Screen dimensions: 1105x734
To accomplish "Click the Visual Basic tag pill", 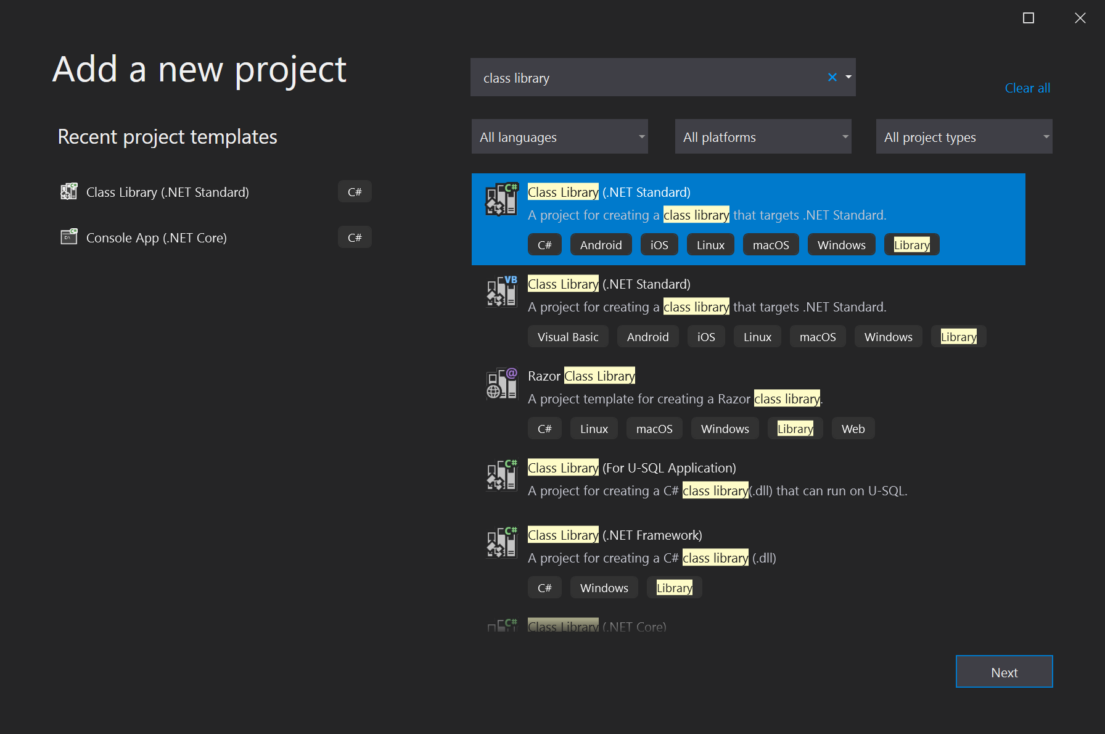I will [567, 336].
